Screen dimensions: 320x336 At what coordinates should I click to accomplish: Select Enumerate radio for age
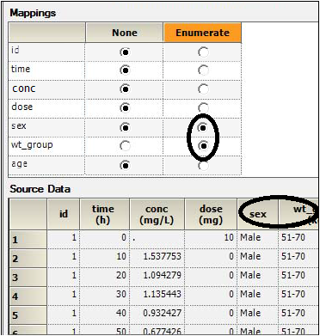click(x=203, y=166)
